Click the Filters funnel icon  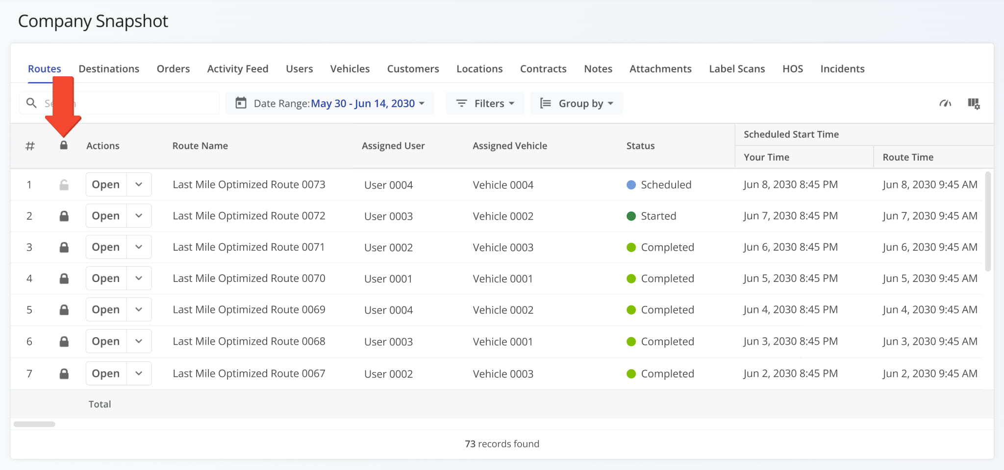pyautogui.click(x=461, y=103)
